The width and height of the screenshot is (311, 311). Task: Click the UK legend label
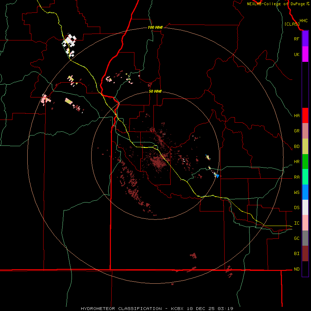[x=296, y=54]
